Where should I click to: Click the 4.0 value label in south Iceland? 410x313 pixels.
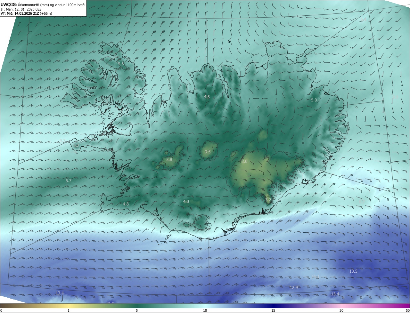186,202
